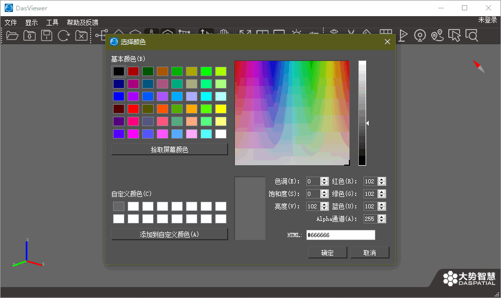Open the 工具 menu
This screenshot has height=298, width=501.
52,22
